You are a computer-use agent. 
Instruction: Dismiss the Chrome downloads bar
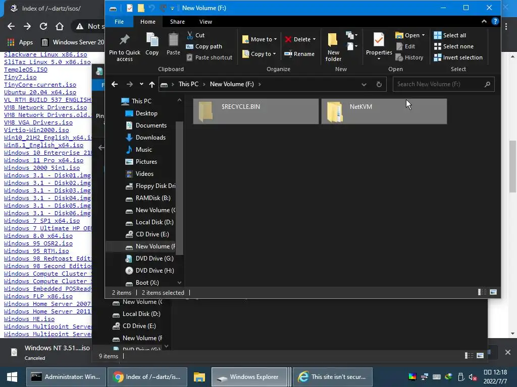(508, 352)
